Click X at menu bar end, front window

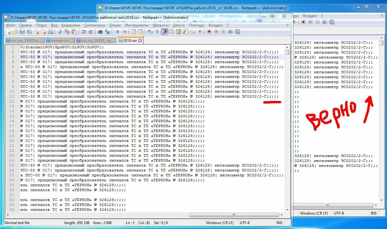288,25
